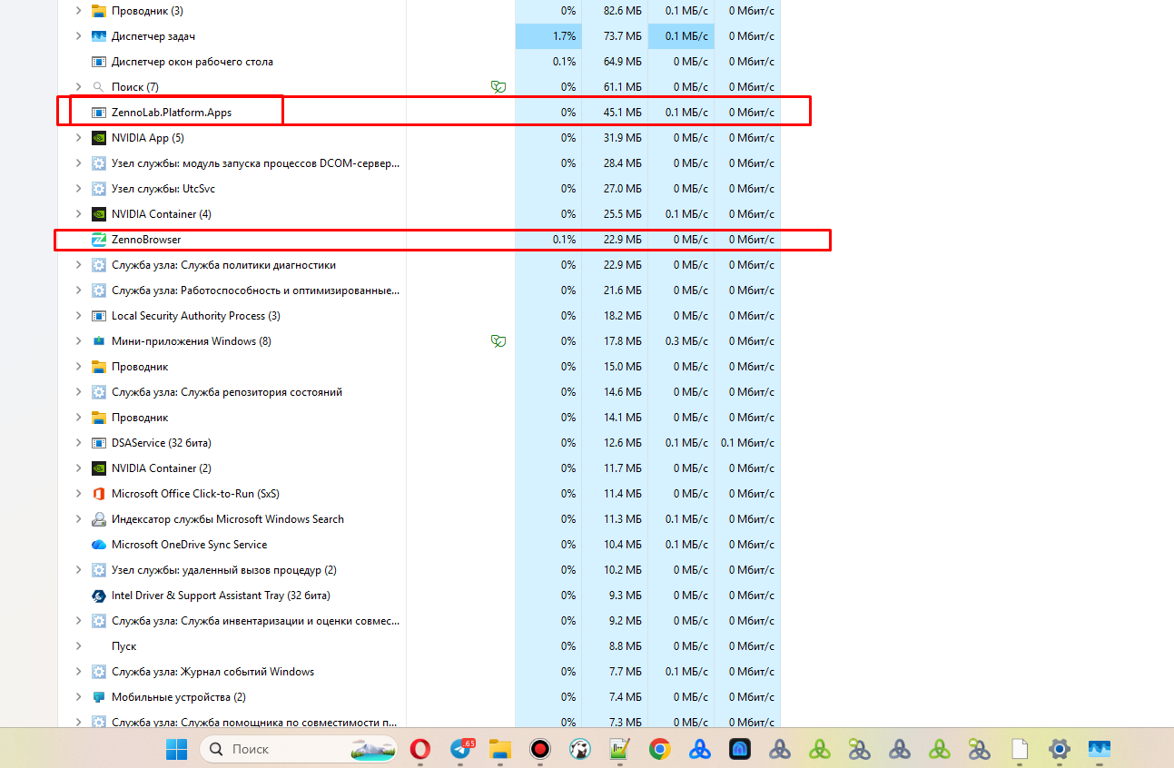
Task: Click the Диспетчер окон рабочего стола icon
Action: pyautogui.click(x=99, y=62)
